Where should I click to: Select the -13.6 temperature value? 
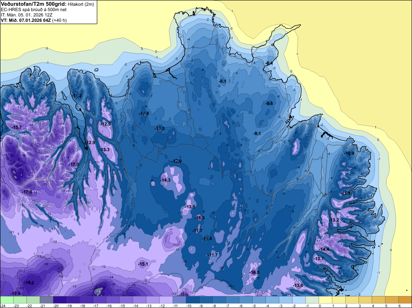point(298,286)
